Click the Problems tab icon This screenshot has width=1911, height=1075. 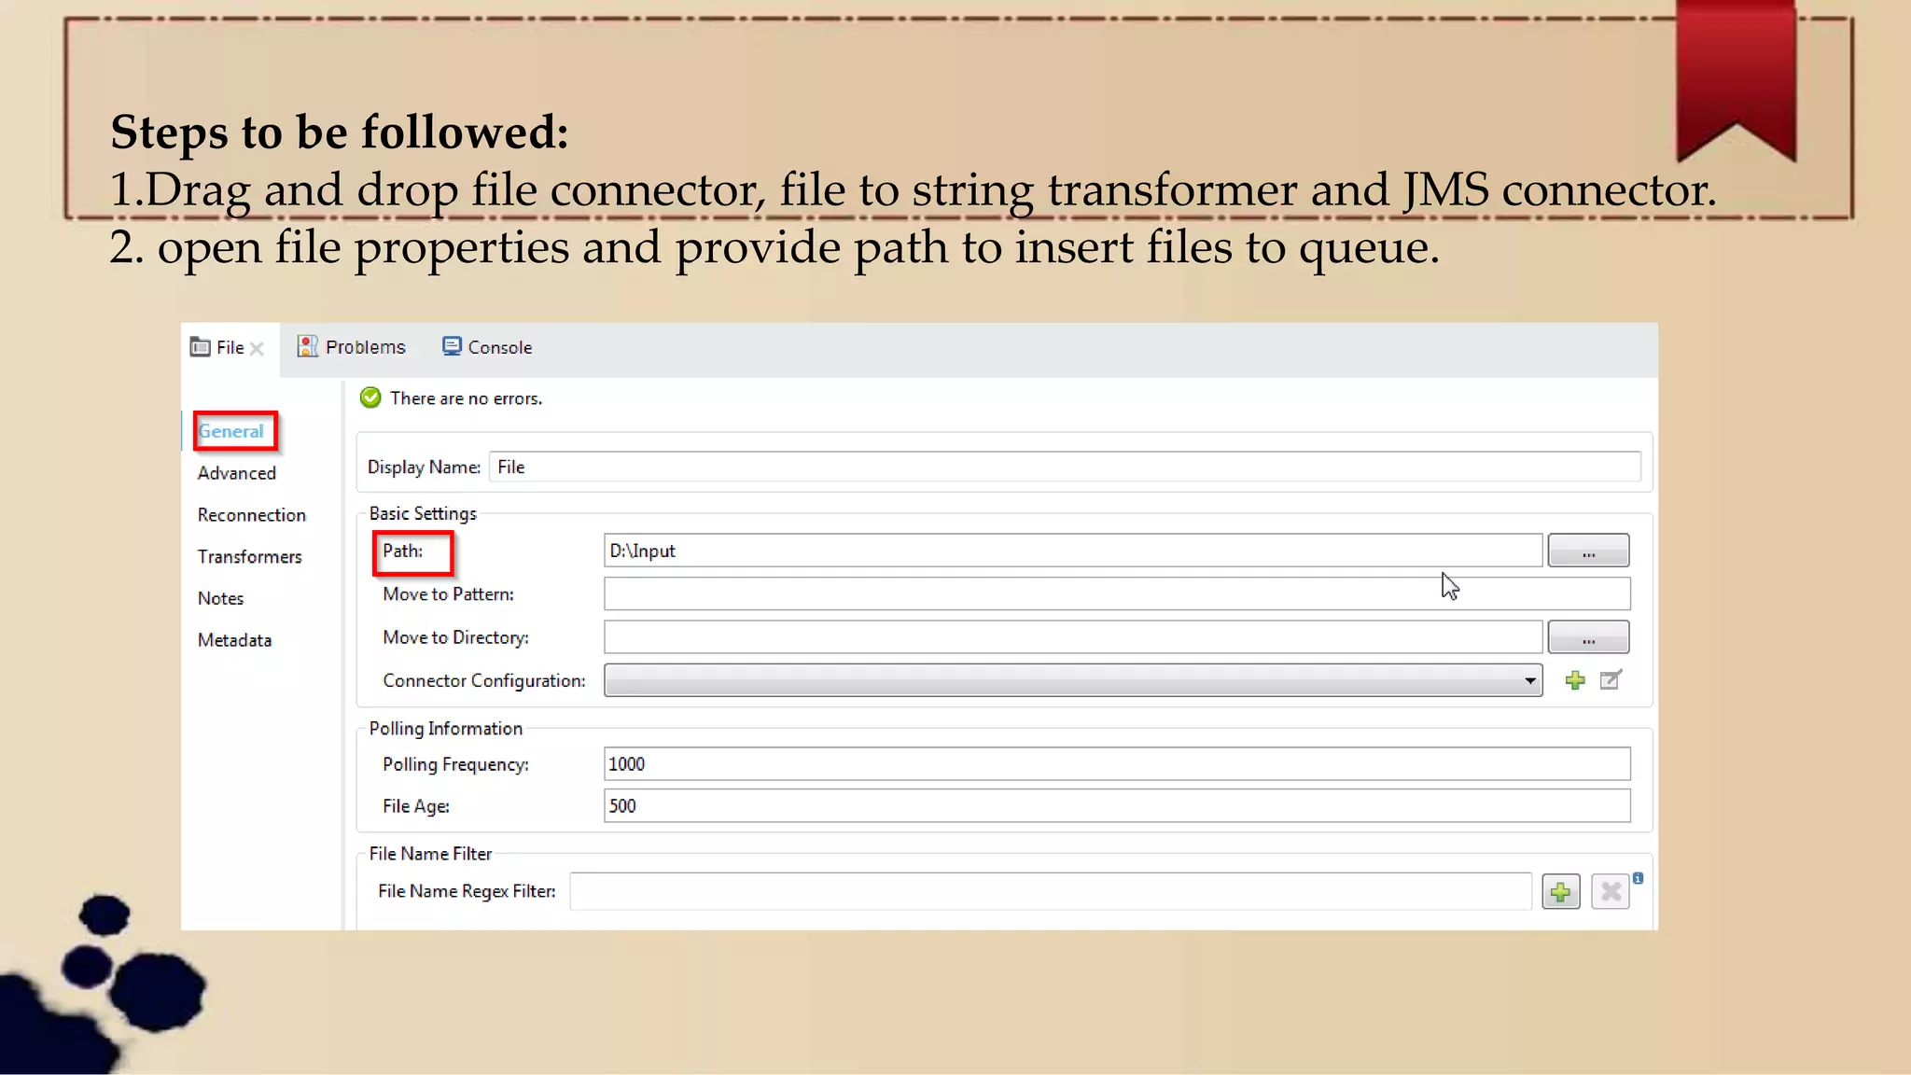(x=307, y=346)
